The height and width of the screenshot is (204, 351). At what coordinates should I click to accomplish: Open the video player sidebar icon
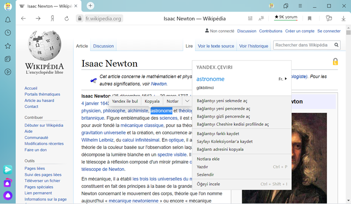click(x=8, y=72)
